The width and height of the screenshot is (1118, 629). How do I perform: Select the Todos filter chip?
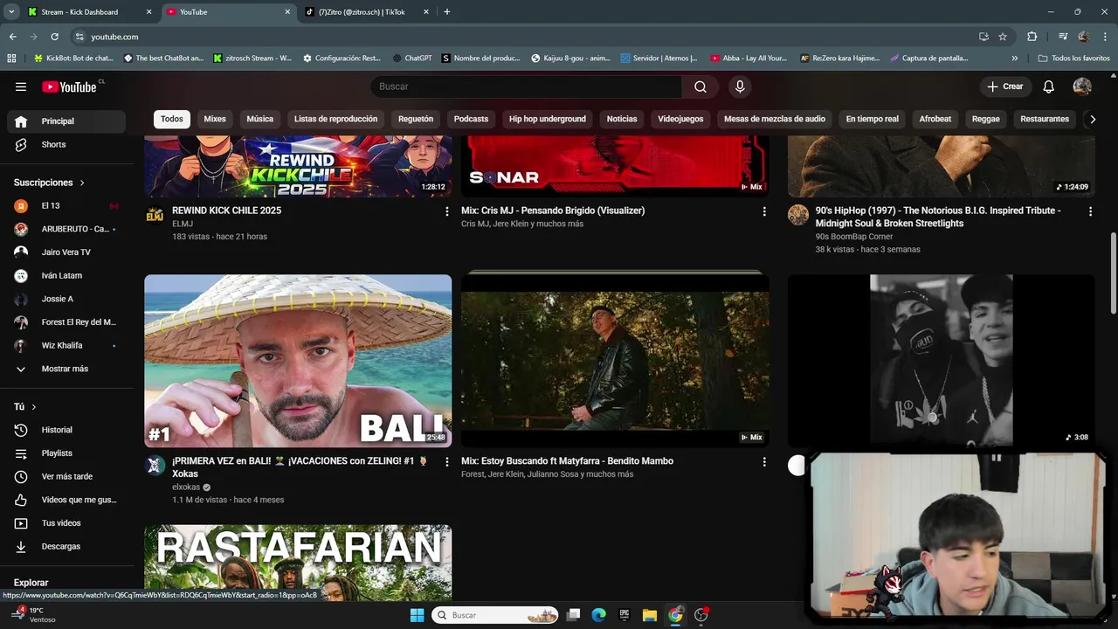[172, 119]
